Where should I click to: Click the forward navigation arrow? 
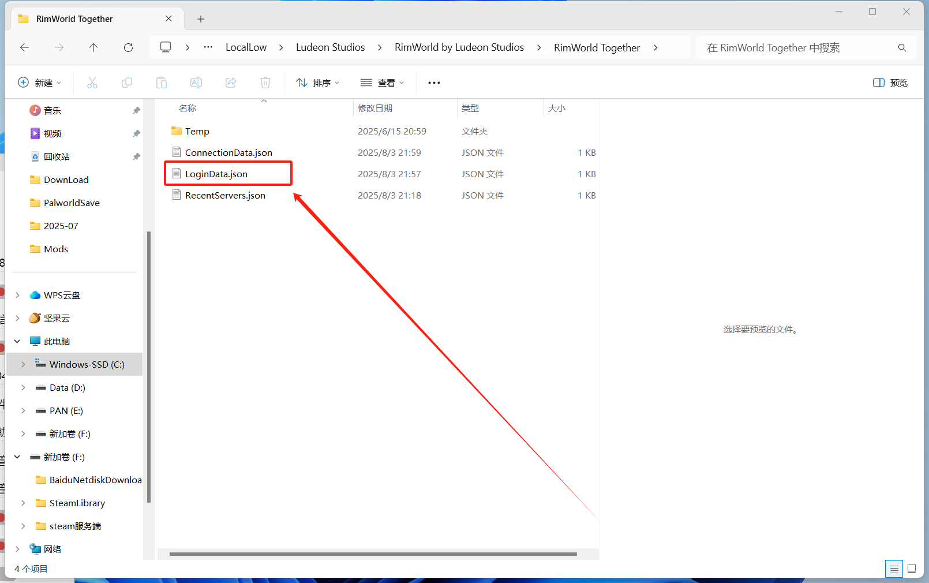59,47
